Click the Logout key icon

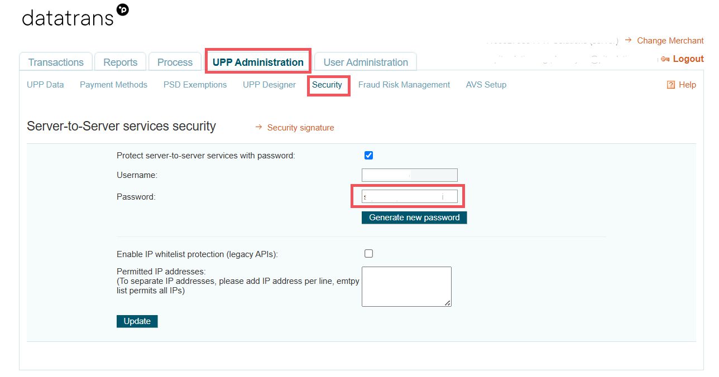pos(665,59)
